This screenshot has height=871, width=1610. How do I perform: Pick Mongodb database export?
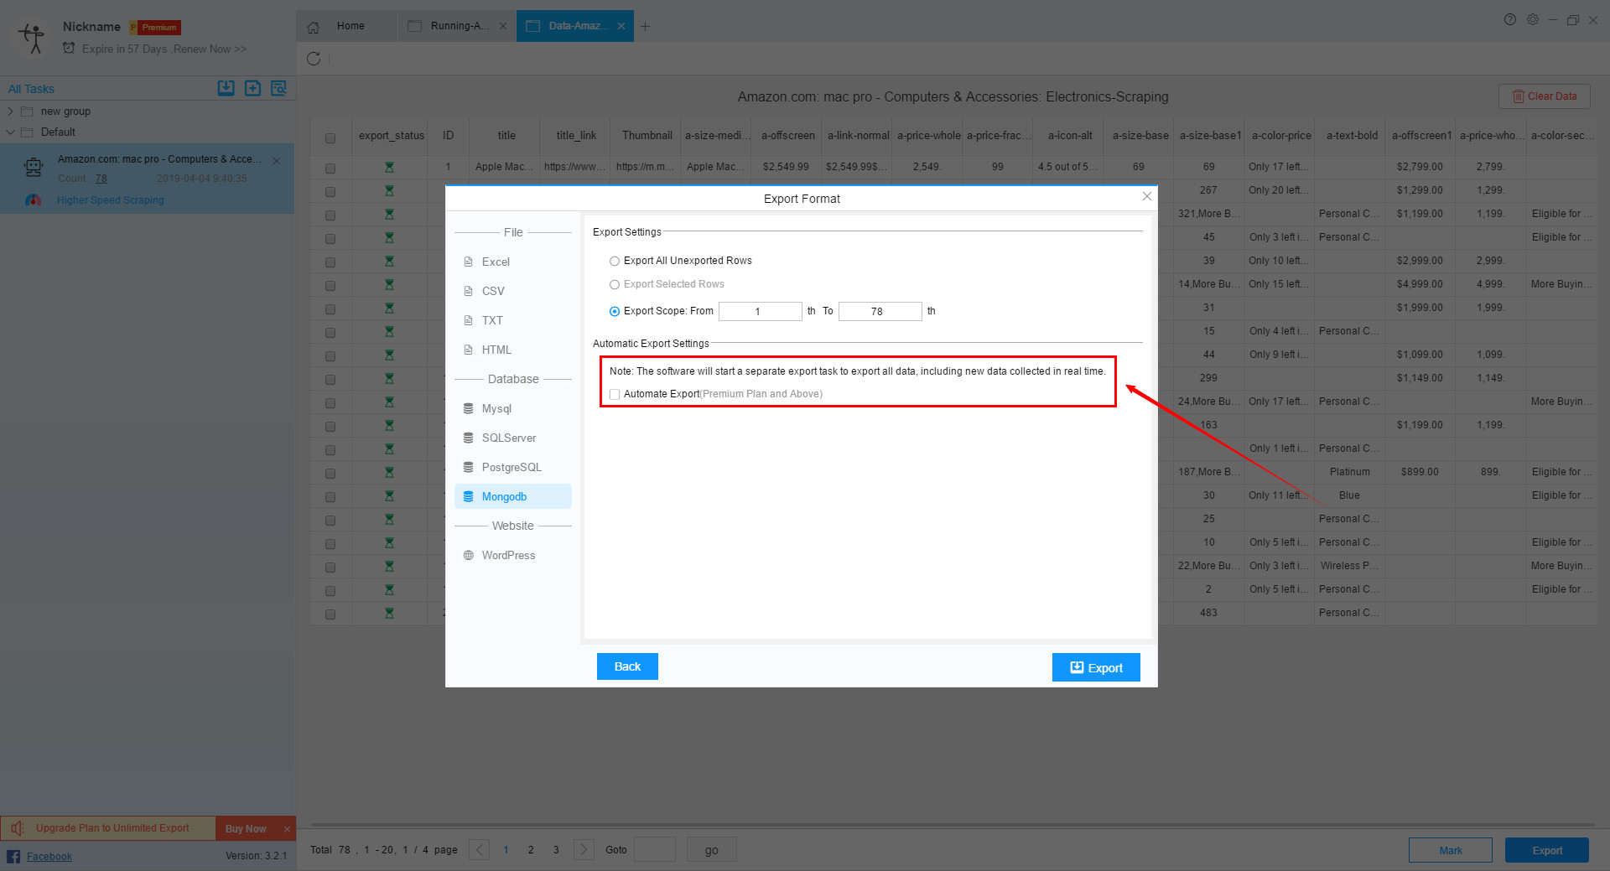pyautogui.click(x=512, y=496)
